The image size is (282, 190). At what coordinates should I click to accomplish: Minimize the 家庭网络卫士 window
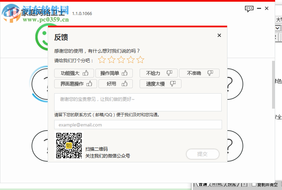[x=259, y=9]
